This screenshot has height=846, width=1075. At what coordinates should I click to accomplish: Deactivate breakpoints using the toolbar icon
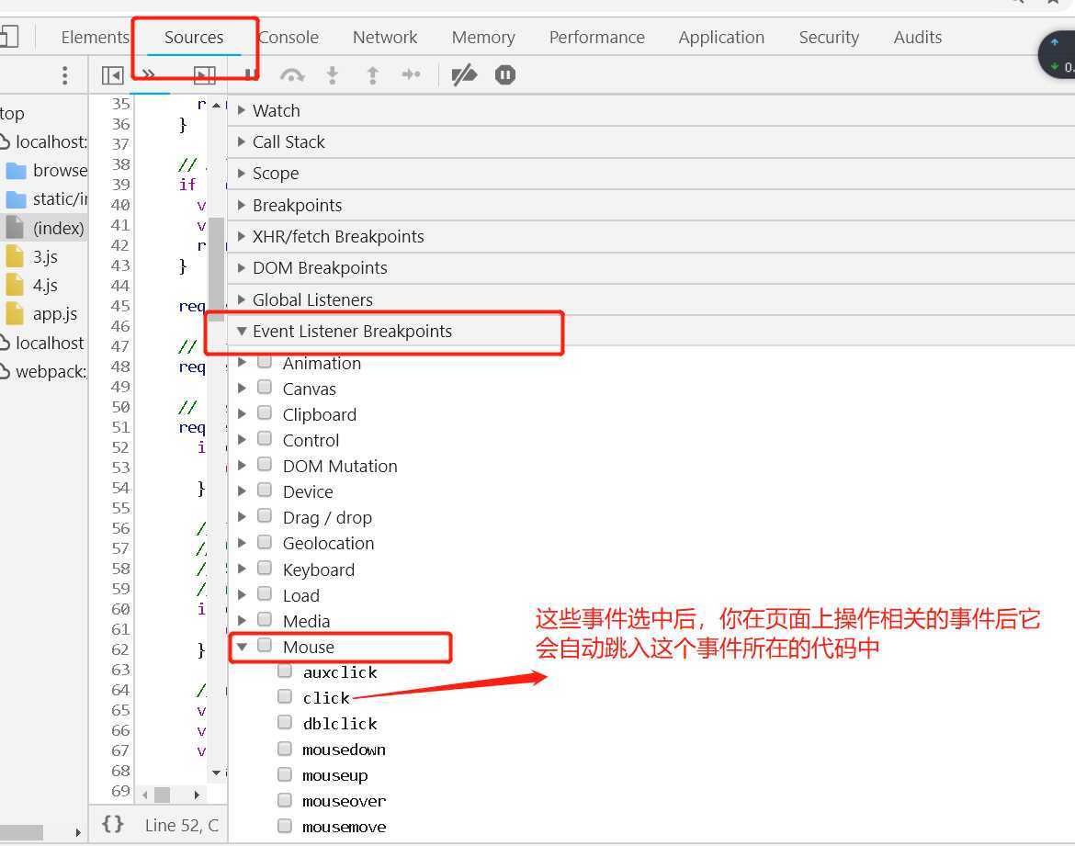[464, 74]
